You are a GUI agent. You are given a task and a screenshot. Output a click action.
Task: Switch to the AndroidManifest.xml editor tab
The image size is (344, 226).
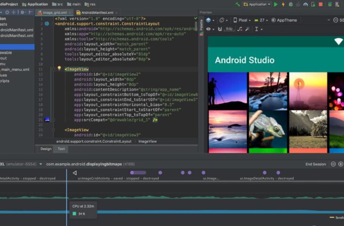point(97,13)
